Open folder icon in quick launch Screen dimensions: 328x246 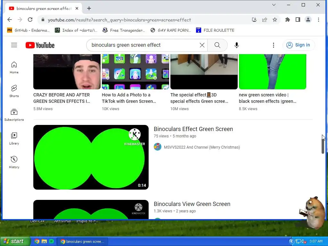(44, 241)
